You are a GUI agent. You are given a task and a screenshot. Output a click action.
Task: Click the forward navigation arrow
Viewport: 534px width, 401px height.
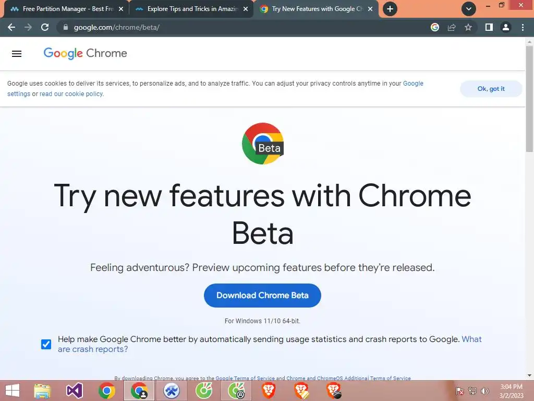click(x=28, y=27)
